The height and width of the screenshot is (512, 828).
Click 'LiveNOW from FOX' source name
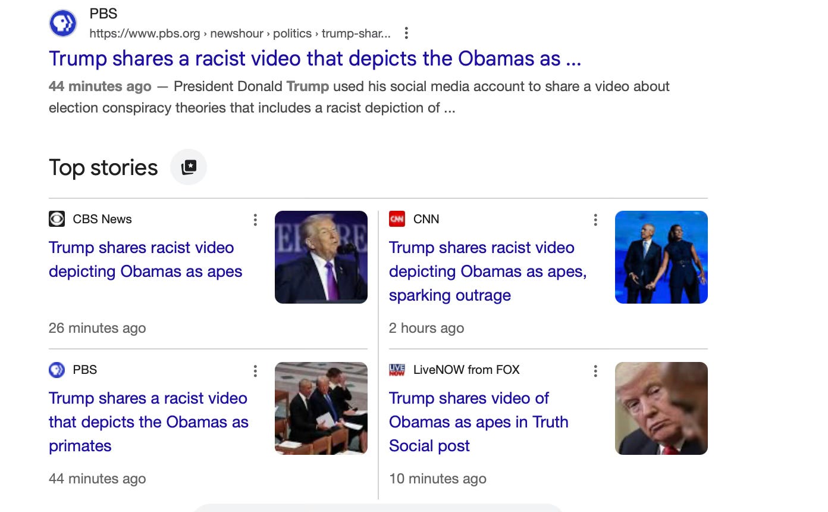466,370
